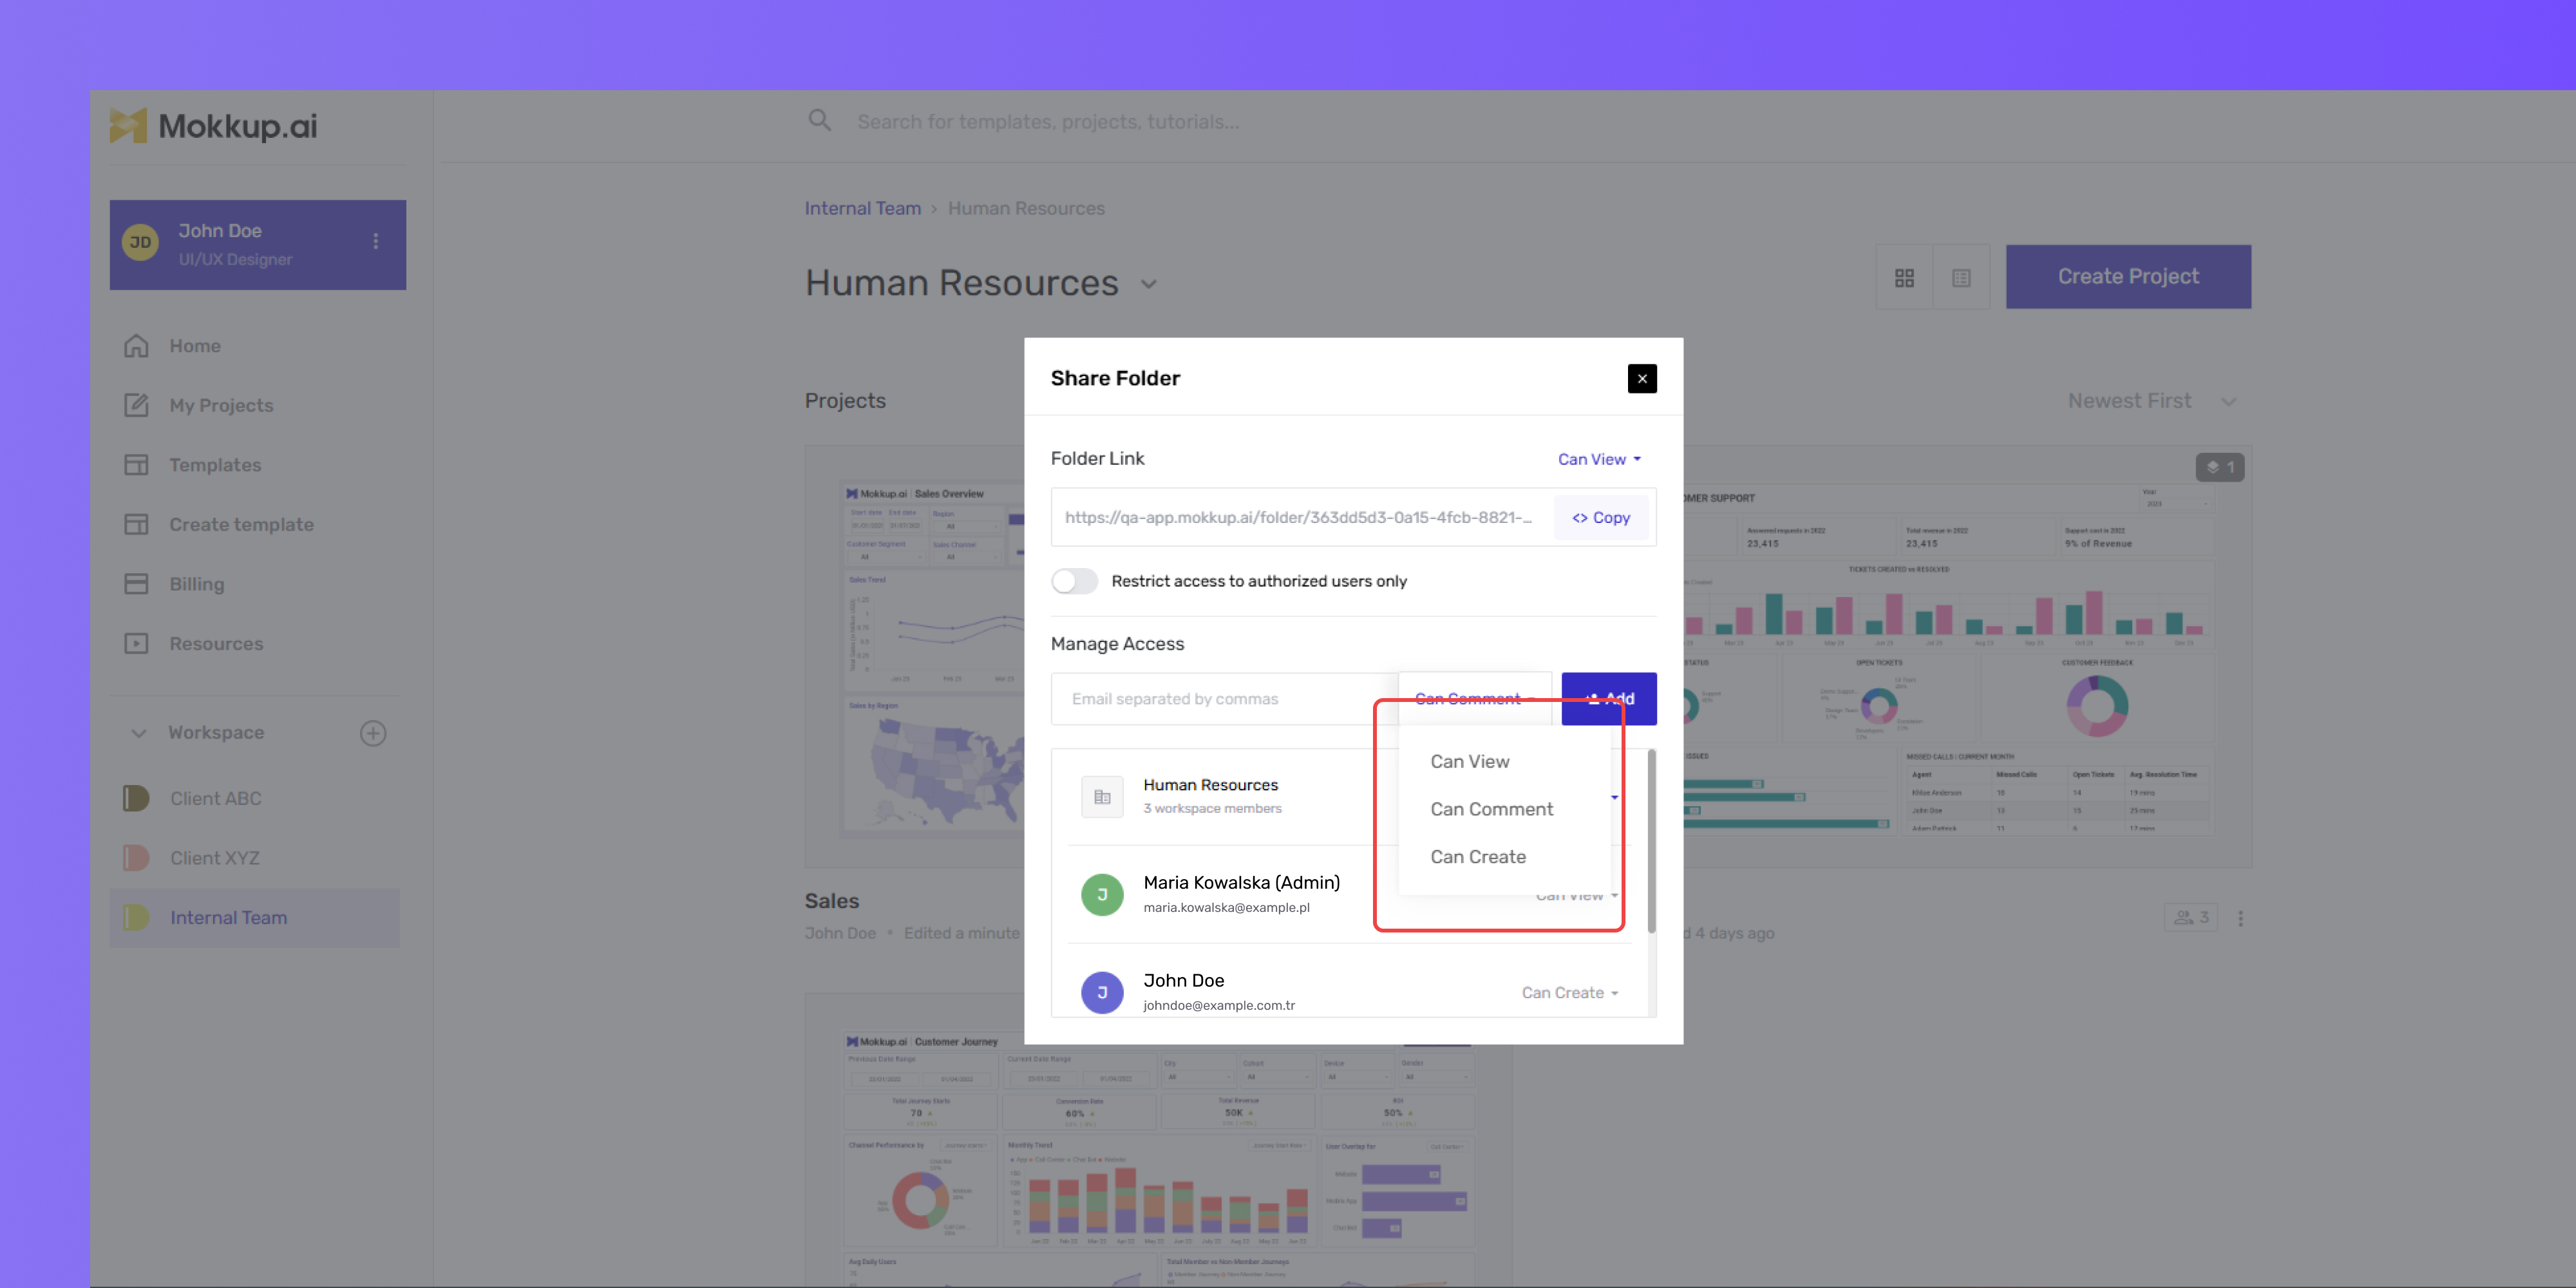
Task: Open the Client XYZ workspace
Action: (191, 858)
